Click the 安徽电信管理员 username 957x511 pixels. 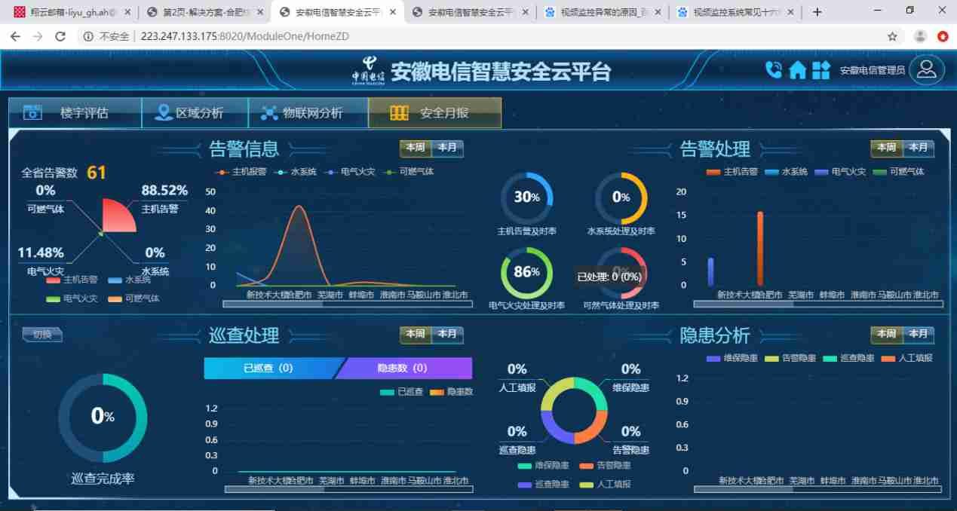pyautogui.click(x=872, y=70)
